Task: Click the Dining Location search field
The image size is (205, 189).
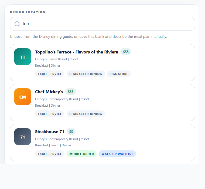Action: coord(102,24)
